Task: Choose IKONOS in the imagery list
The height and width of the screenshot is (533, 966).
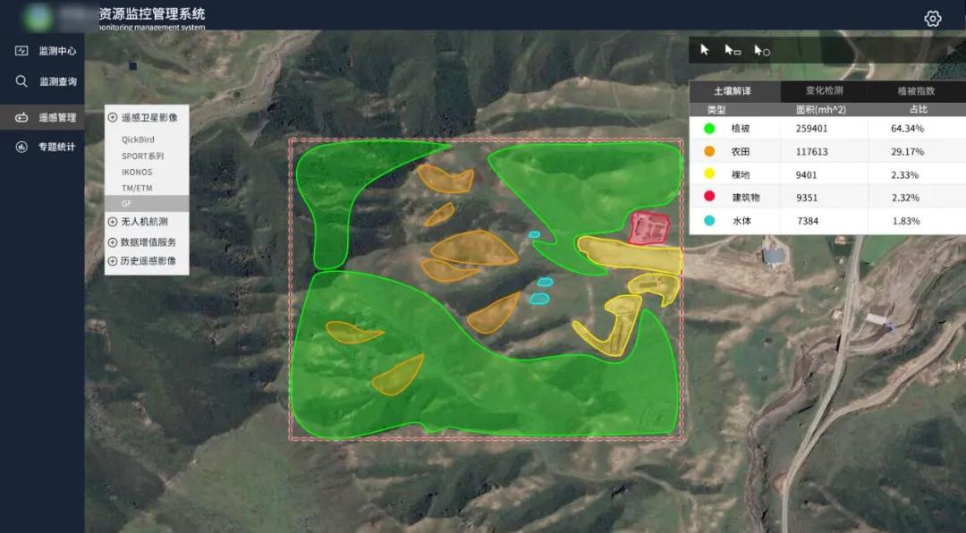Action: pos(137,172)
